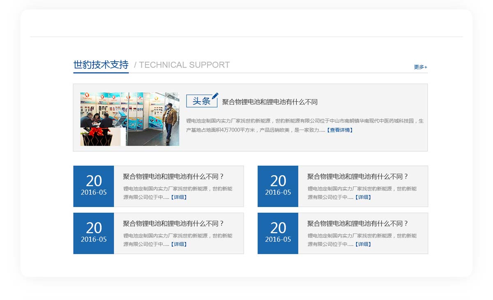Click the date block of bottom-right card
The width and height of the screenshot is (493, 300).
[x=278, y=233]
